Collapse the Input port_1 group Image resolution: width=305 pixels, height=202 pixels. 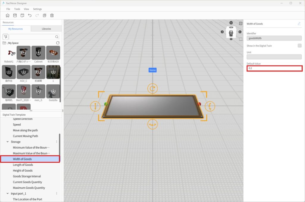7,194
